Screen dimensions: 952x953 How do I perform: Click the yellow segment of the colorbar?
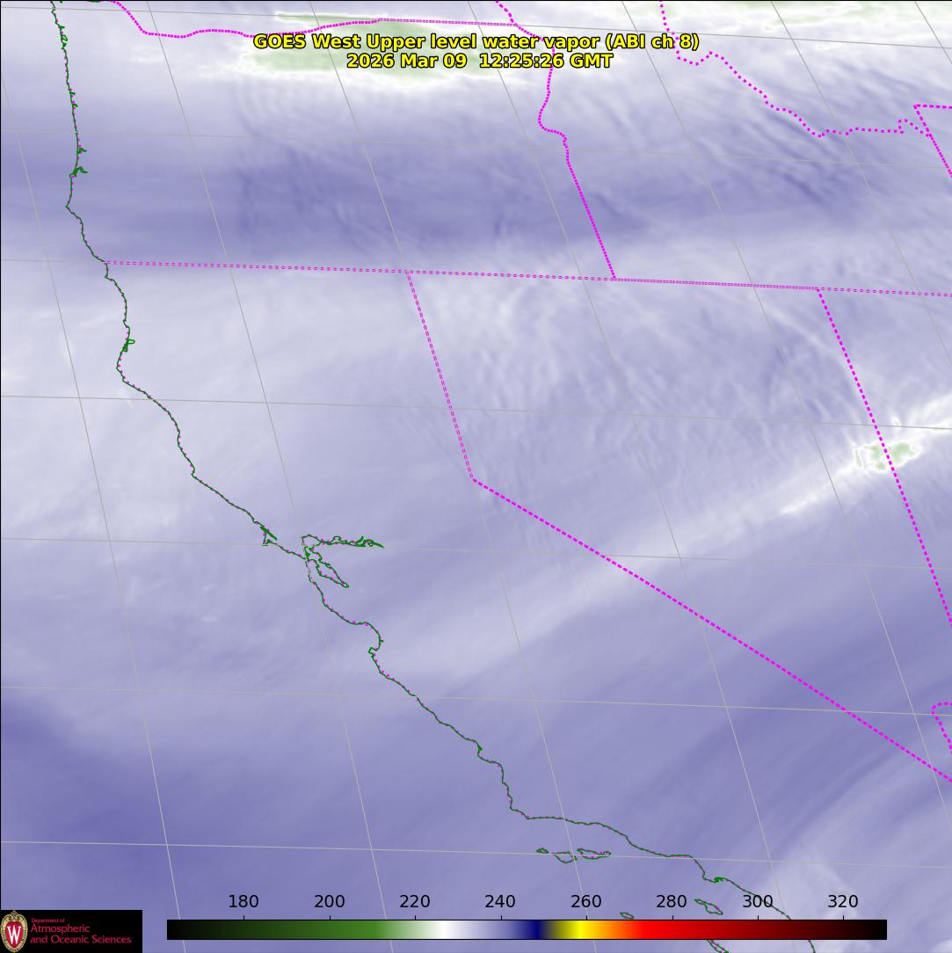580,929
